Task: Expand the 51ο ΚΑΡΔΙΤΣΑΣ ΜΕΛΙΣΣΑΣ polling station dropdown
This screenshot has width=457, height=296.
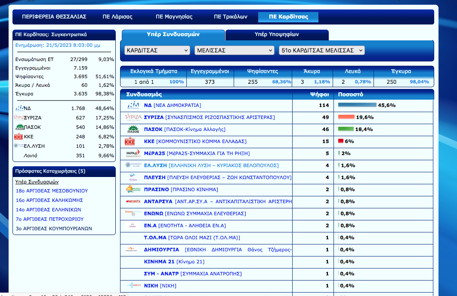Action: click(321, 51)
